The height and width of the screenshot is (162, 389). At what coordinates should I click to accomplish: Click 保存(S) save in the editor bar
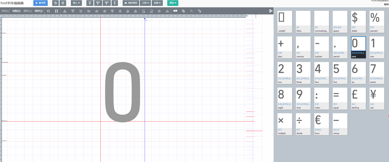(39, 11)
